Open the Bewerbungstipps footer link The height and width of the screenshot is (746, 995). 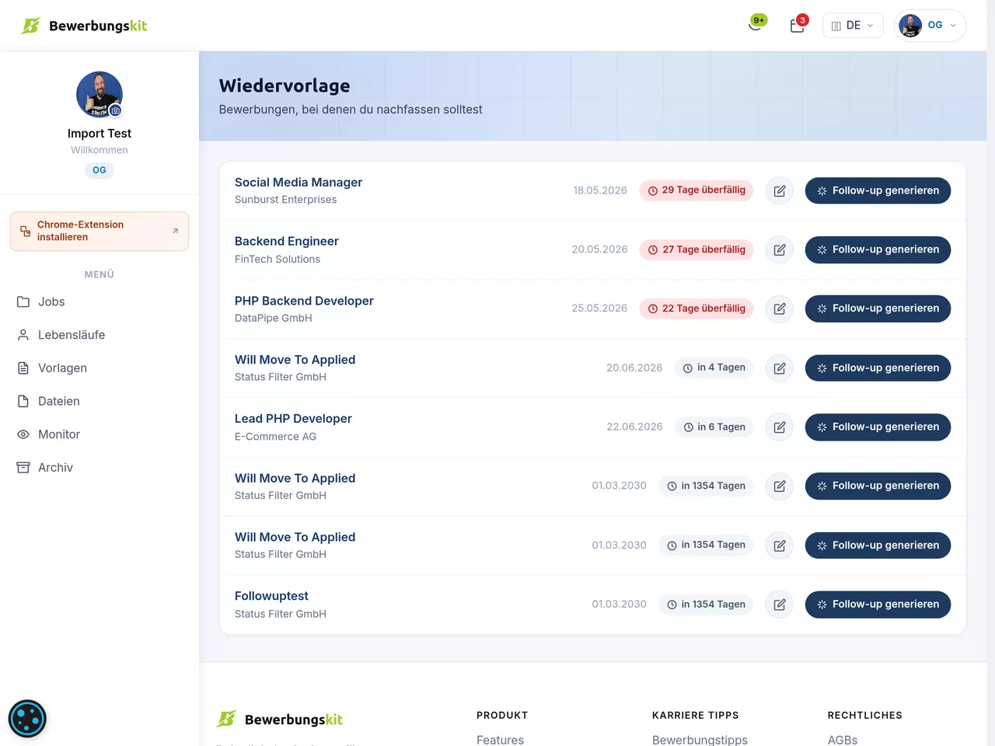(x=700, y=740)
